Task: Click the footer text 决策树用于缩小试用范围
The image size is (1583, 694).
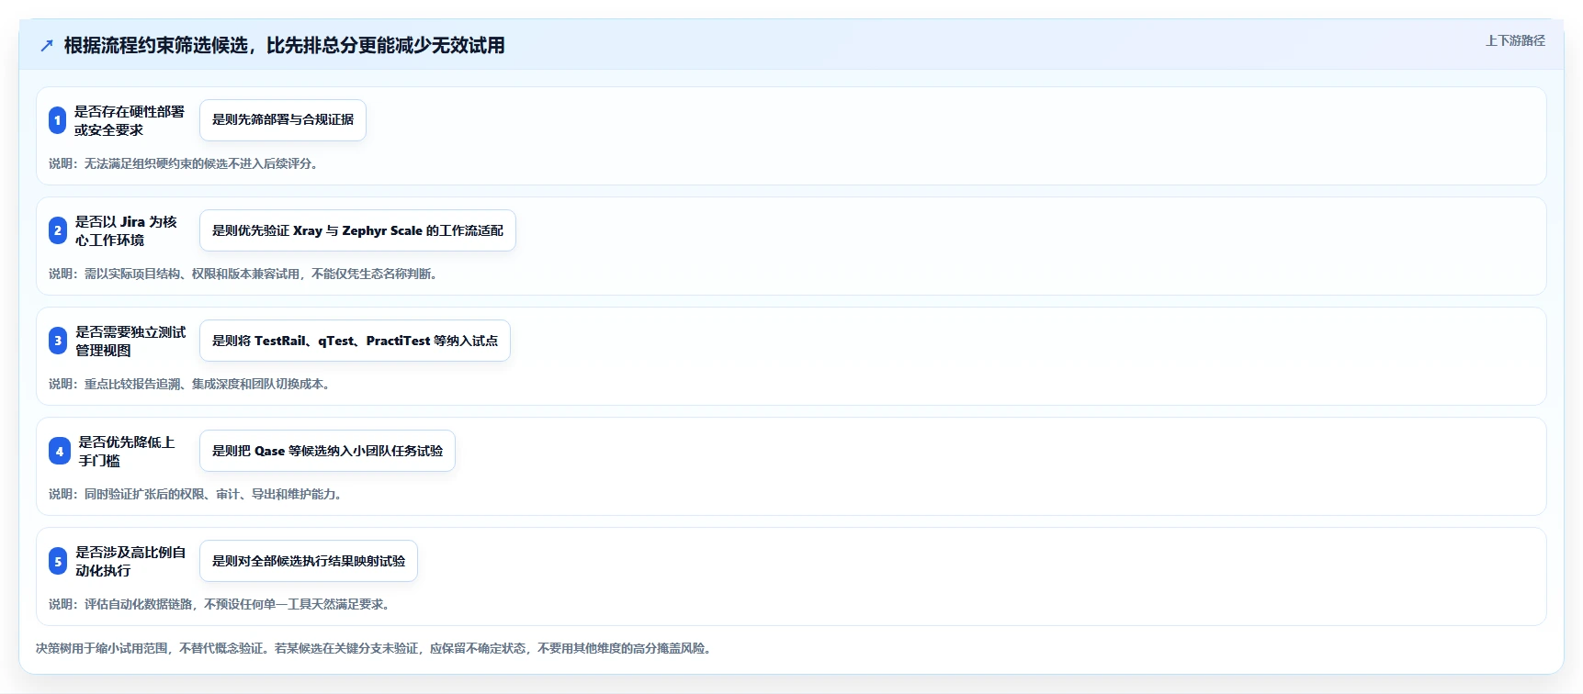Action: click(375, 648)
